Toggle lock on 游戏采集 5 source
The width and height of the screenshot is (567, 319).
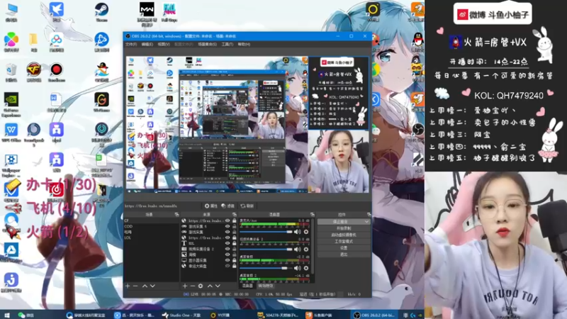coord(235,226)
